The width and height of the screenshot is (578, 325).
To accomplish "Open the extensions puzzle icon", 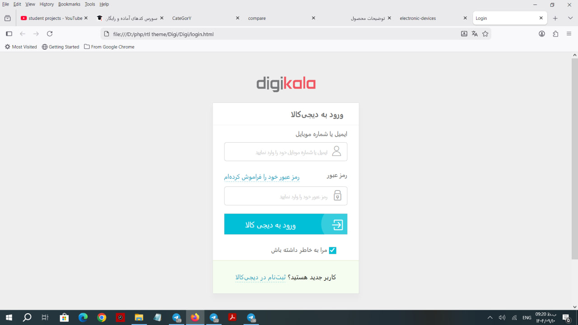I will point(555,33).
